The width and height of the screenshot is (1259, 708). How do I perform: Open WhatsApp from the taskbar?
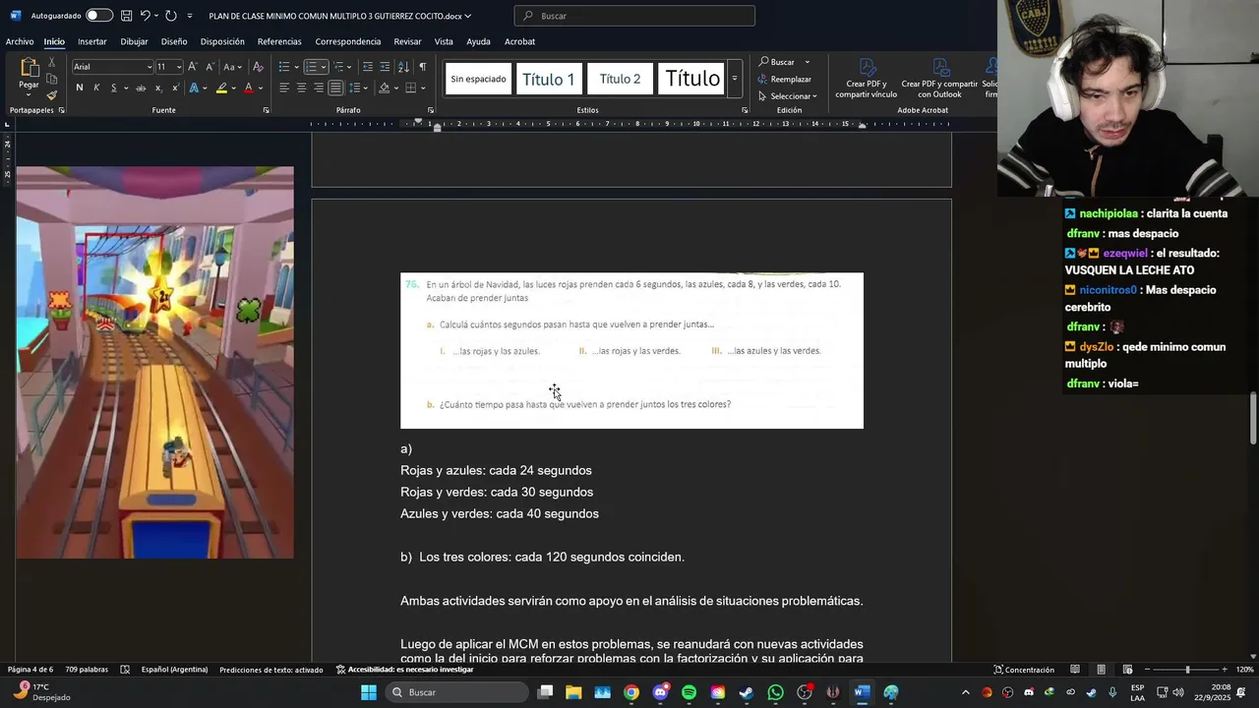[775, 692]
